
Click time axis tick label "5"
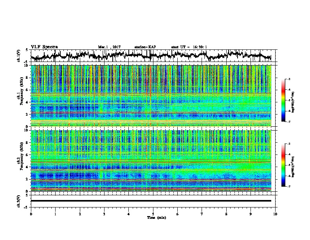click(153, 214)
